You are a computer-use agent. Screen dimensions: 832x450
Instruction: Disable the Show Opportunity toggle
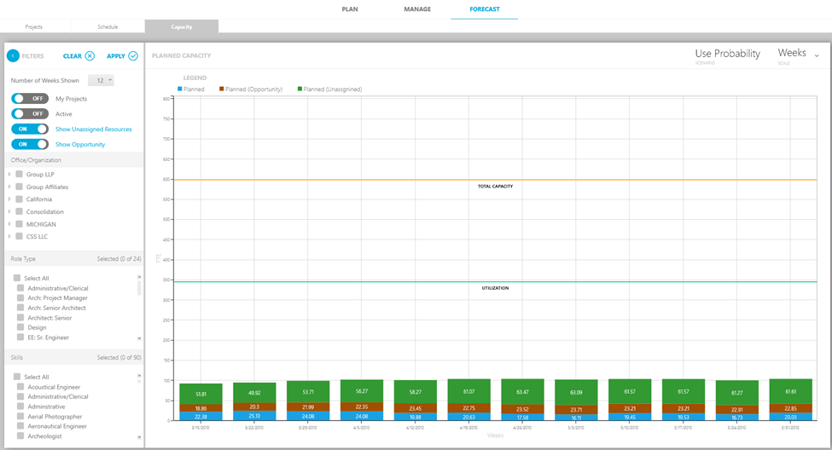click(30, 145)
